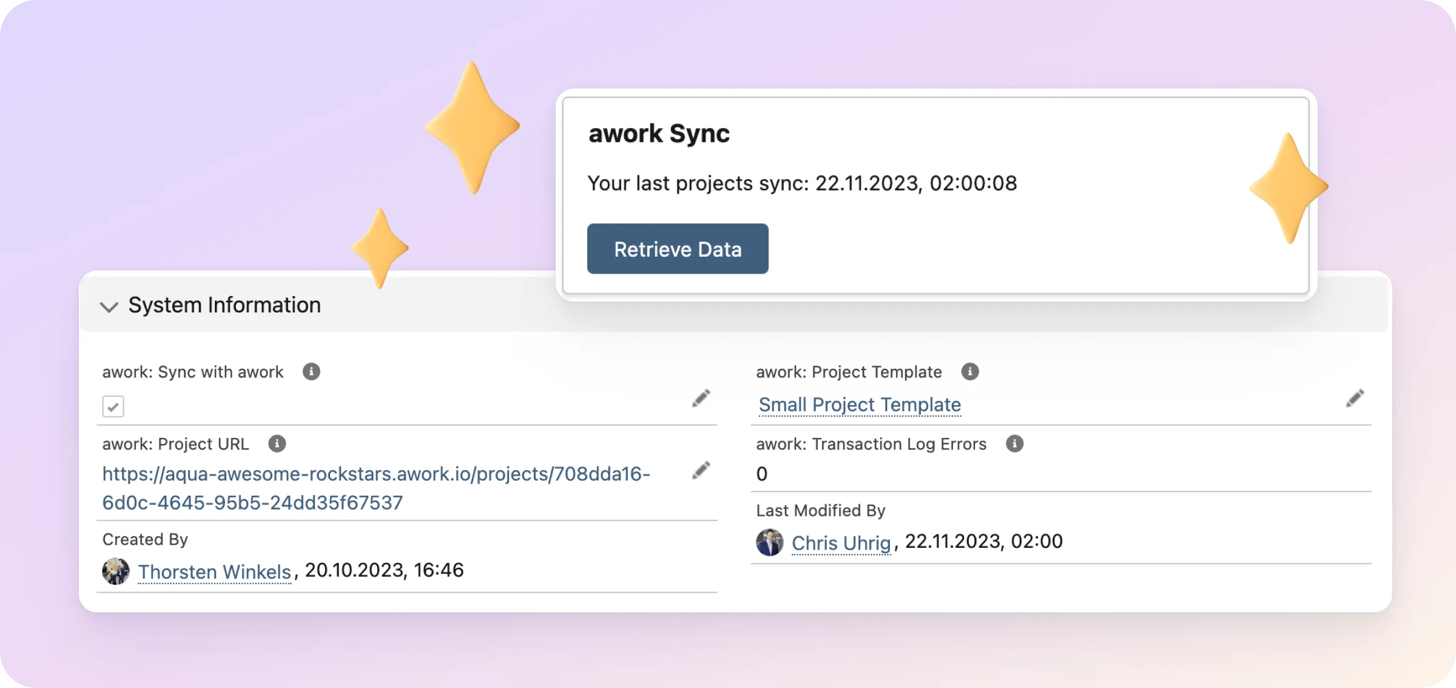The width and height of the screenshot is (1456, 688).
Task: Open the Small Project Template link
Action: click(860, 405)
